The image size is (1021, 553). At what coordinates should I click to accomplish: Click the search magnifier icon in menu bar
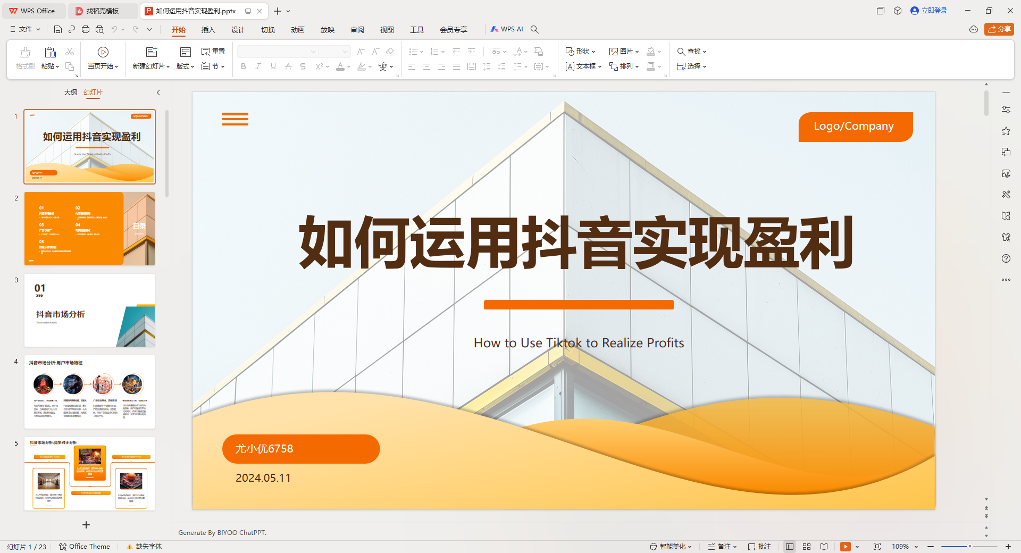click(x=535, y=29)
